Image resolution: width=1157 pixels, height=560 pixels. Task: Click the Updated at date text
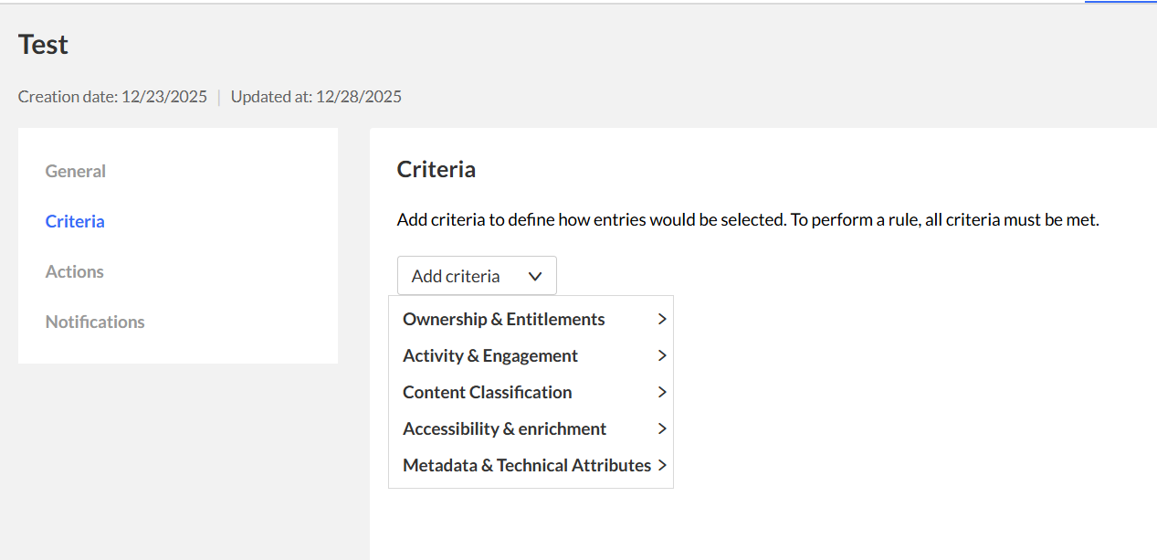pos(316,97)
